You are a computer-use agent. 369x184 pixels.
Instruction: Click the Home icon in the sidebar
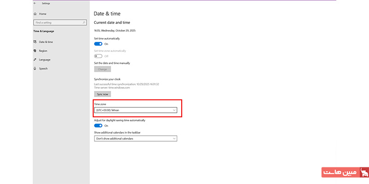tap(35, 14)
